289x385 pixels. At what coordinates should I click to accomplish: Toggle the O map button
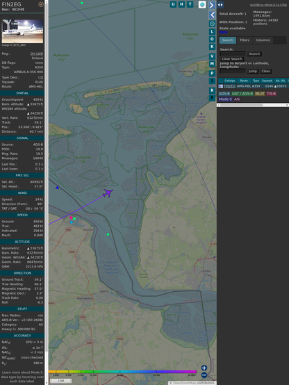212,39
